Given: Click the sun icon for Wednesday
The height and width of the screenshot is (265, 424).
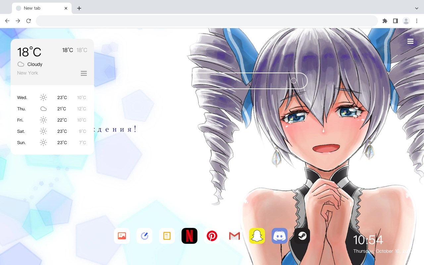Looking at the screenshot, I should pos(43,97).
